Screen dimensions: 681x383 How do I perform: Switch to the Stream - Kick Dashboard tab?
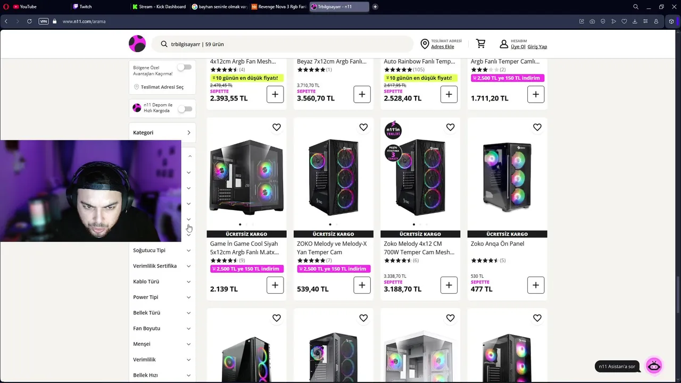pyautogui.click(x=160, y=6)
